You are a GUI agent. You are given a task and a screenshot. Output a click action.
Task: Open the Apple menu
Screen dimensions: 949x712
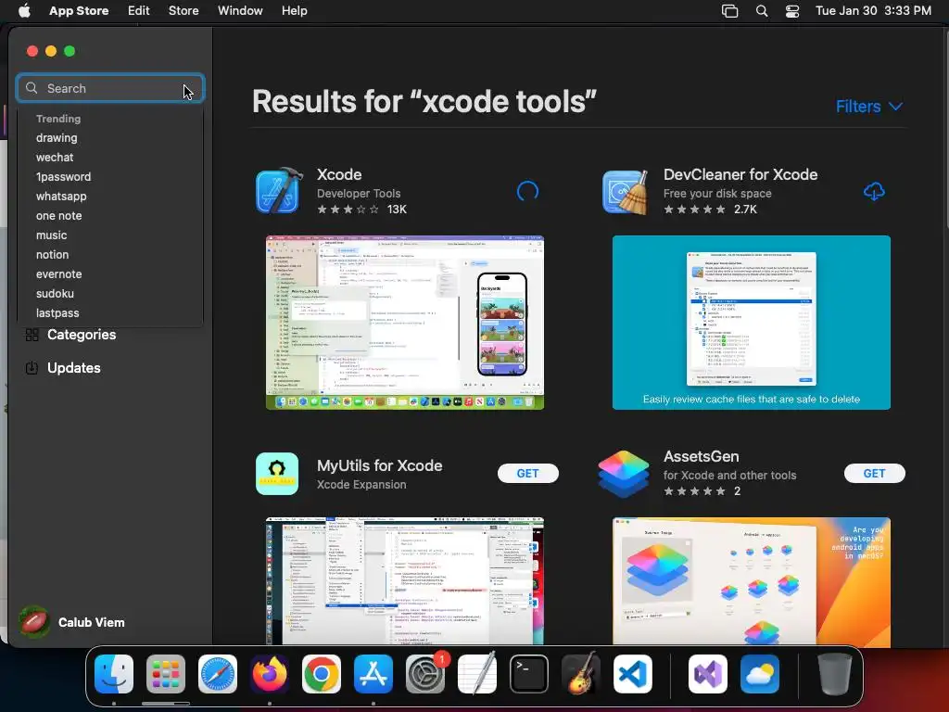point(24,11)
